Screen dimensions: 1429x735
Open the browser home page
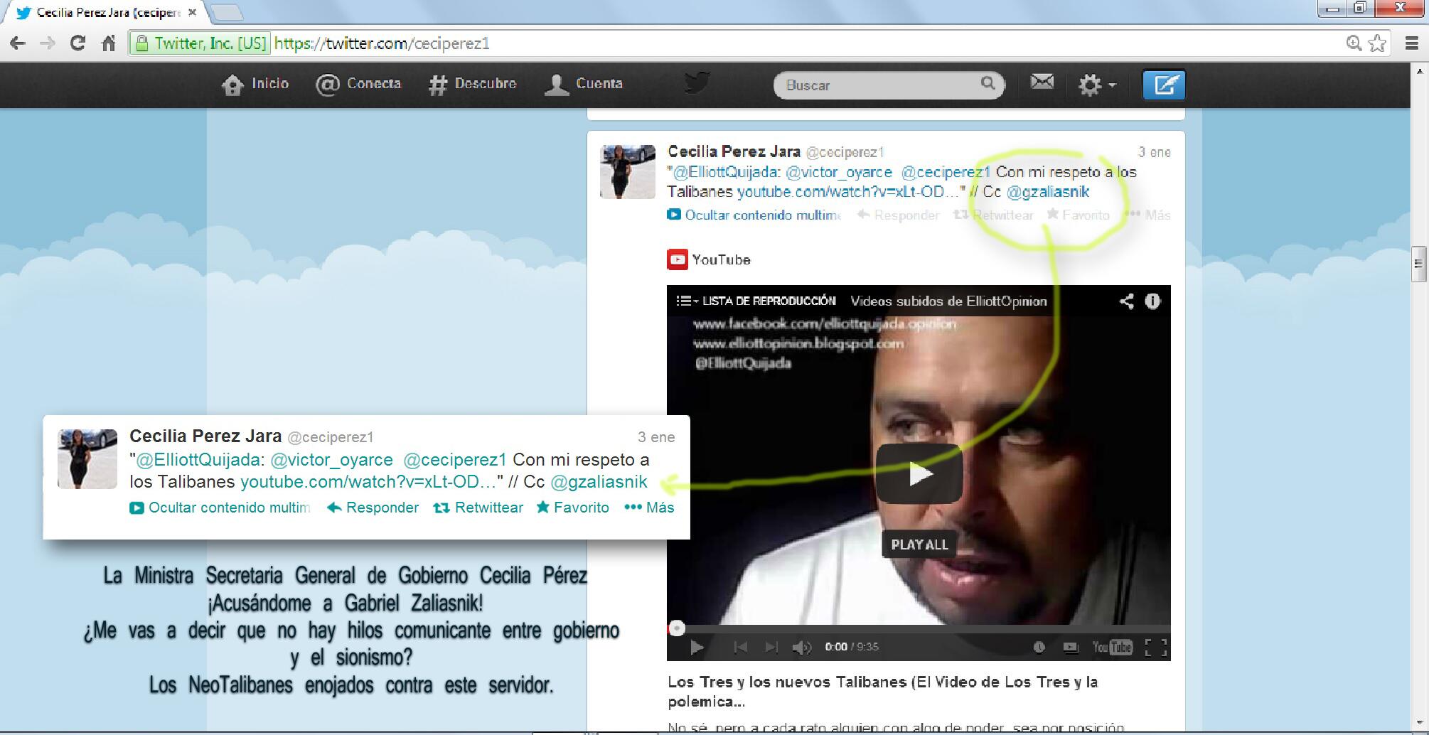tap(108, 43)
